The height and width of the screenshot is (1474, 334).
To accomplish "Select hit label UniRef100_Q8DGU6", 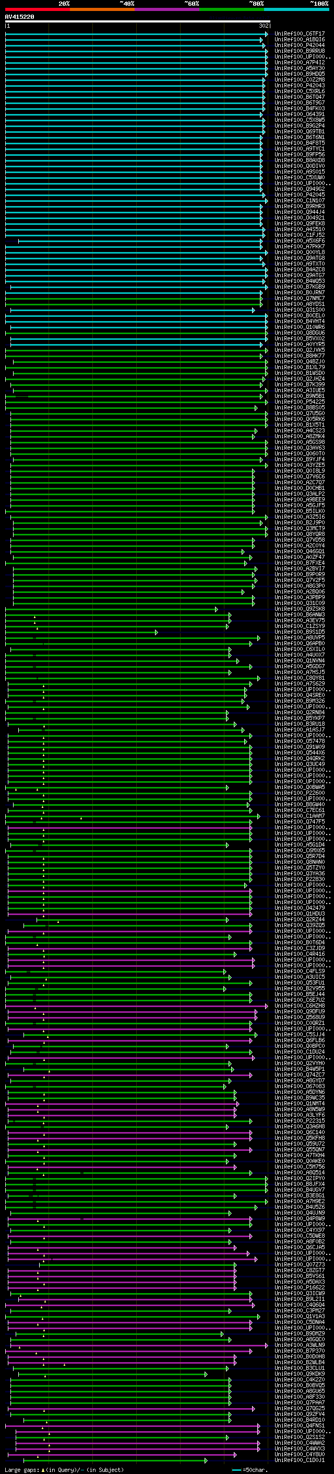I will [x=300, y=333].
